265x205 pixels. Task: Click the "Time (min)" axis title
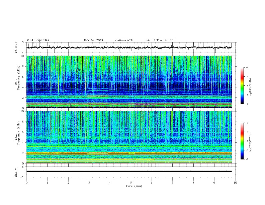tap(134, 186)
